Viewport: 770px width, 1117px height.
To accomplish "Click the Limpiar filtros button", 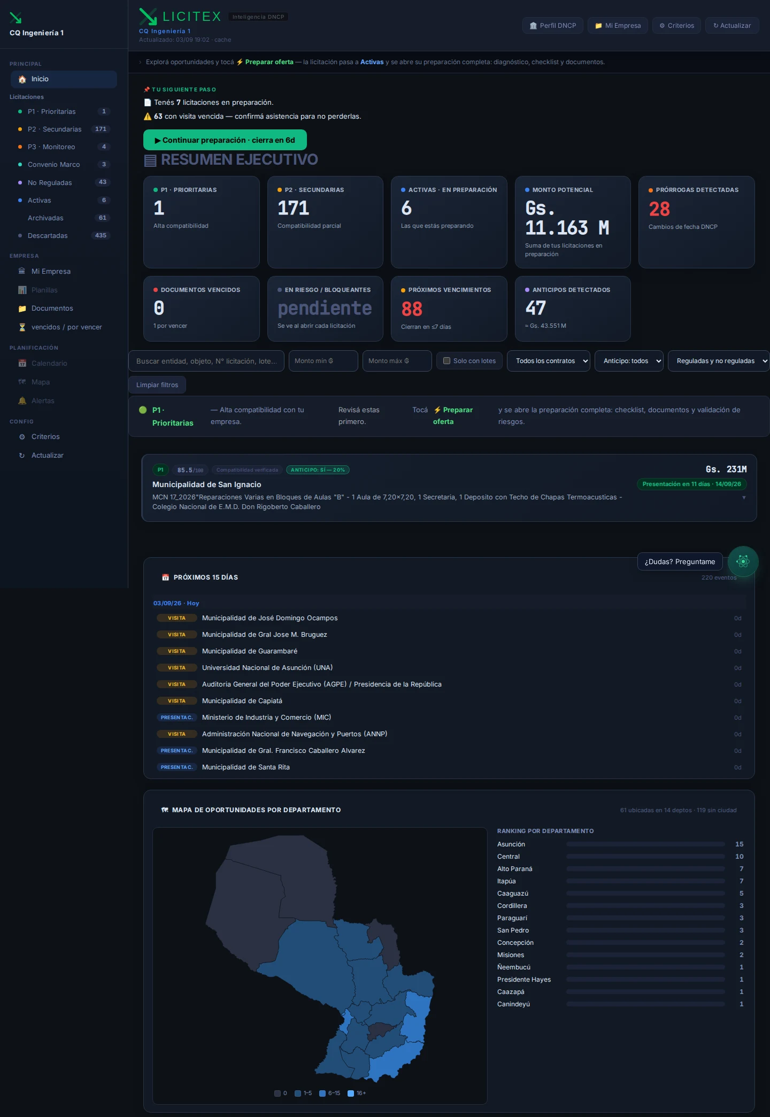I will click(x=157, y=385).
